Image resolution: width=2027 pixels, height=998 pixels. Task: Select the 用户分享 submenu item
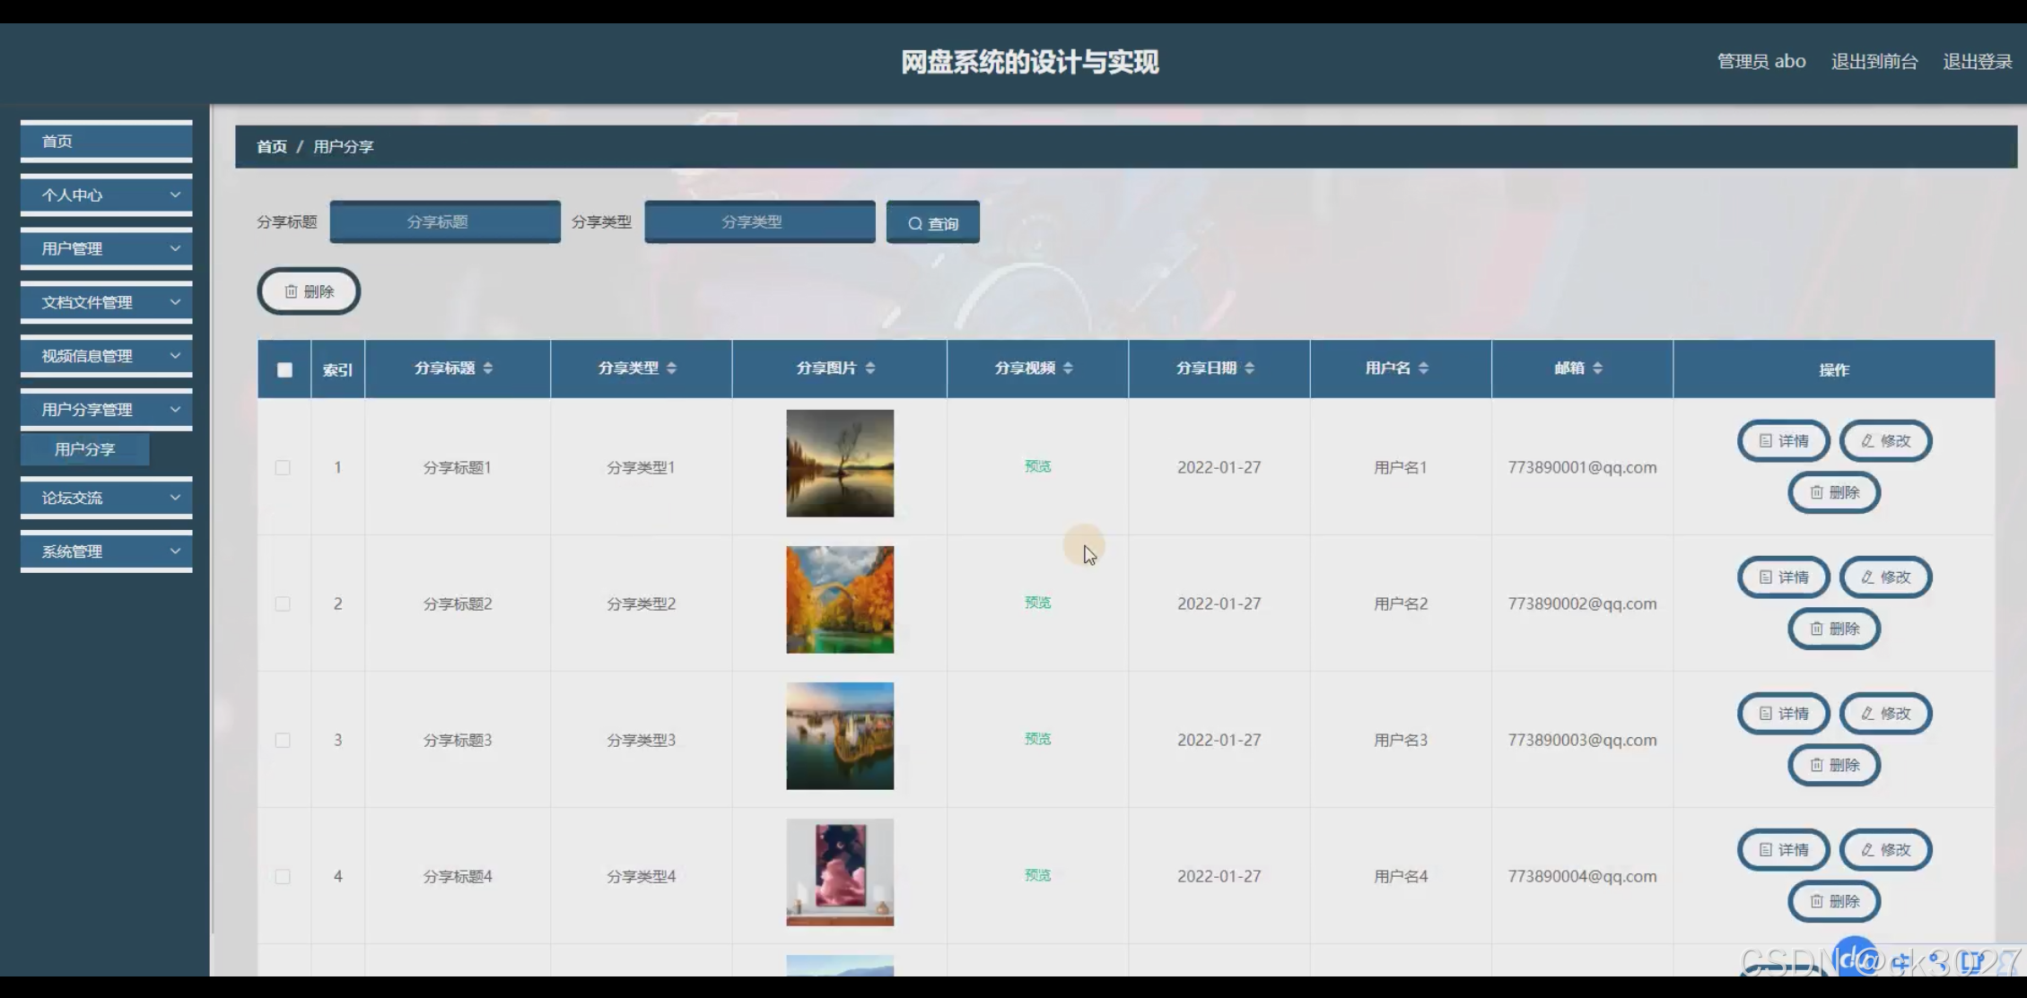coord(85,449)
